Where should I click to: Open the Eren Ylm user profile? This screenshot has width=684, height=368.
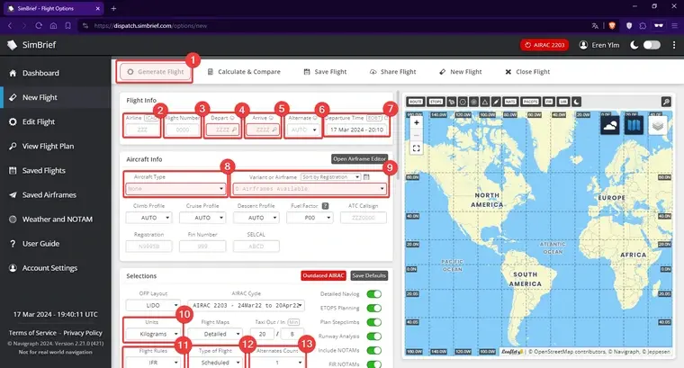598,45
